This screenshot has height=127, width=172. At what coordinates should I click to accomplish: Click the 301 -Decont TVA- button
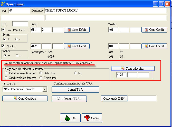(x=69, y=99)
